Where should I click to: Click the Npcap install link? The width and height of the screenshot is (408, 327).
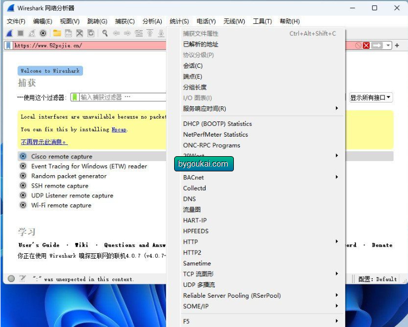coord(119,129)
